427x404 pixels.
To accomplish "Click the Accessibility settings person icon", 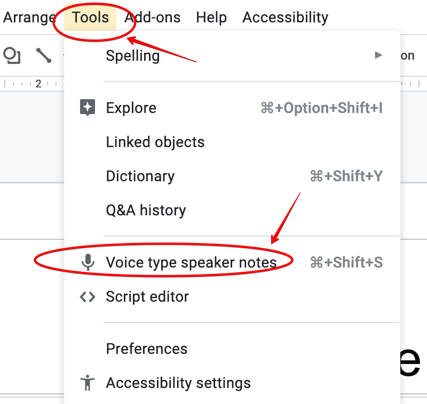I will point(88,383).
